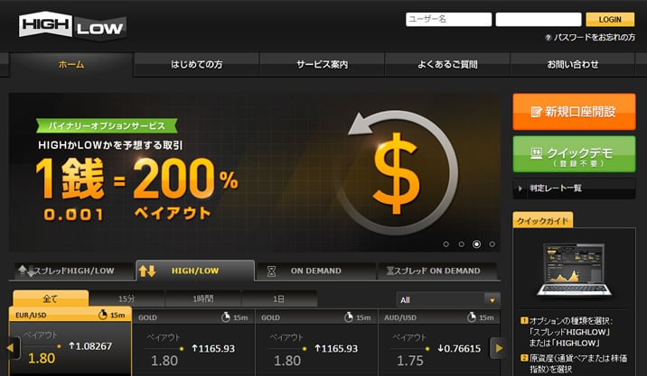The width and height of the screenshot is (647, 376).
Task: Select the 1時間 time filter tab
Action: 203,299
